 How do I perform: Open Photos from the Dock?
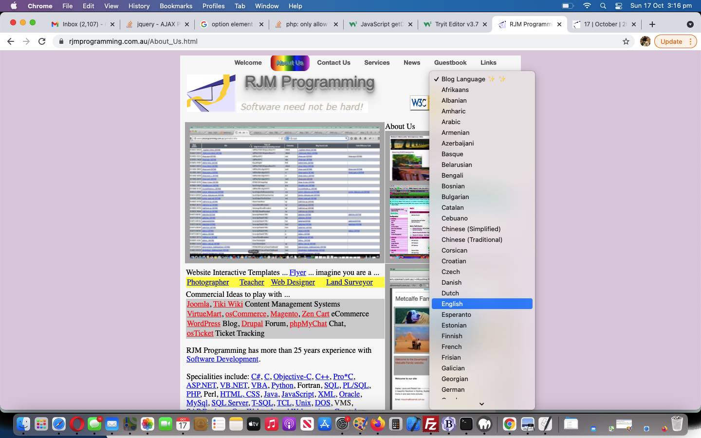[x=148, y=424]
